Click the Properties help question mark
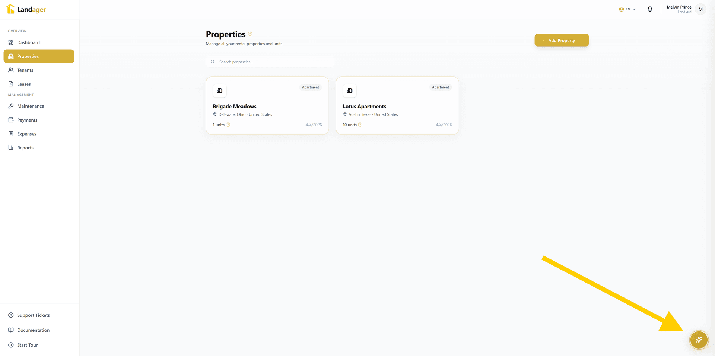715x356 pixels. point(250,34)
